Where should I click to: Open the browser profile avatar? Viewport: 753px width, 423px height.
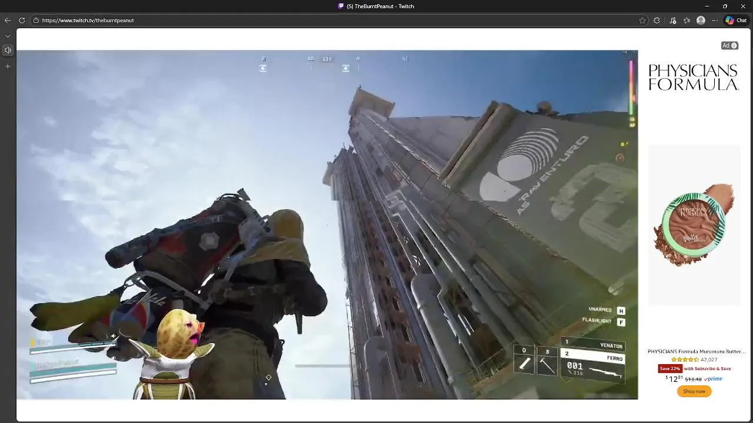701,20
